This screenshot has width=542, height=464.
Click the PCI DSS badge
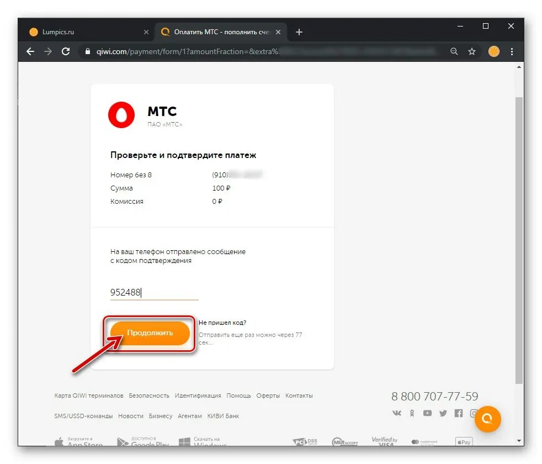(x=305, y=441)
